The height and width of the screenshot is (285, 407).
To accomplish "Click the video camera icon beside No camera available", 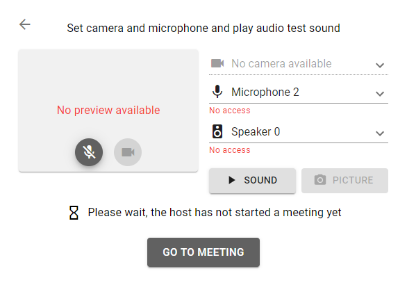I will pyautogui.click(x=217, y=63).
